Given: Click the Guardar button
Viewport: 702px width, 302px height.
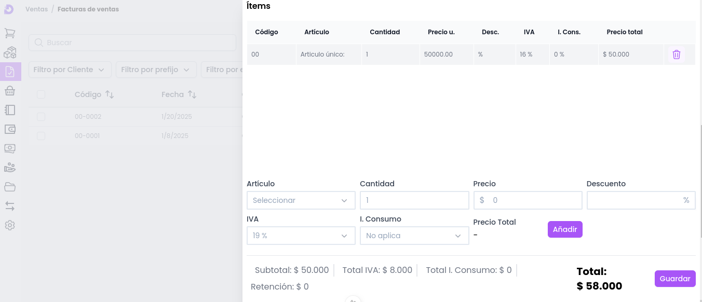Looking at the screenshot, I should point(674,279).
